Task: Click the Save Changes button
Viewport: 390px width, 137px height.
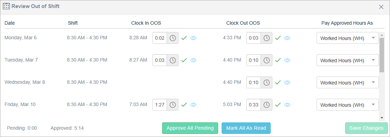Action: point(366,128)
